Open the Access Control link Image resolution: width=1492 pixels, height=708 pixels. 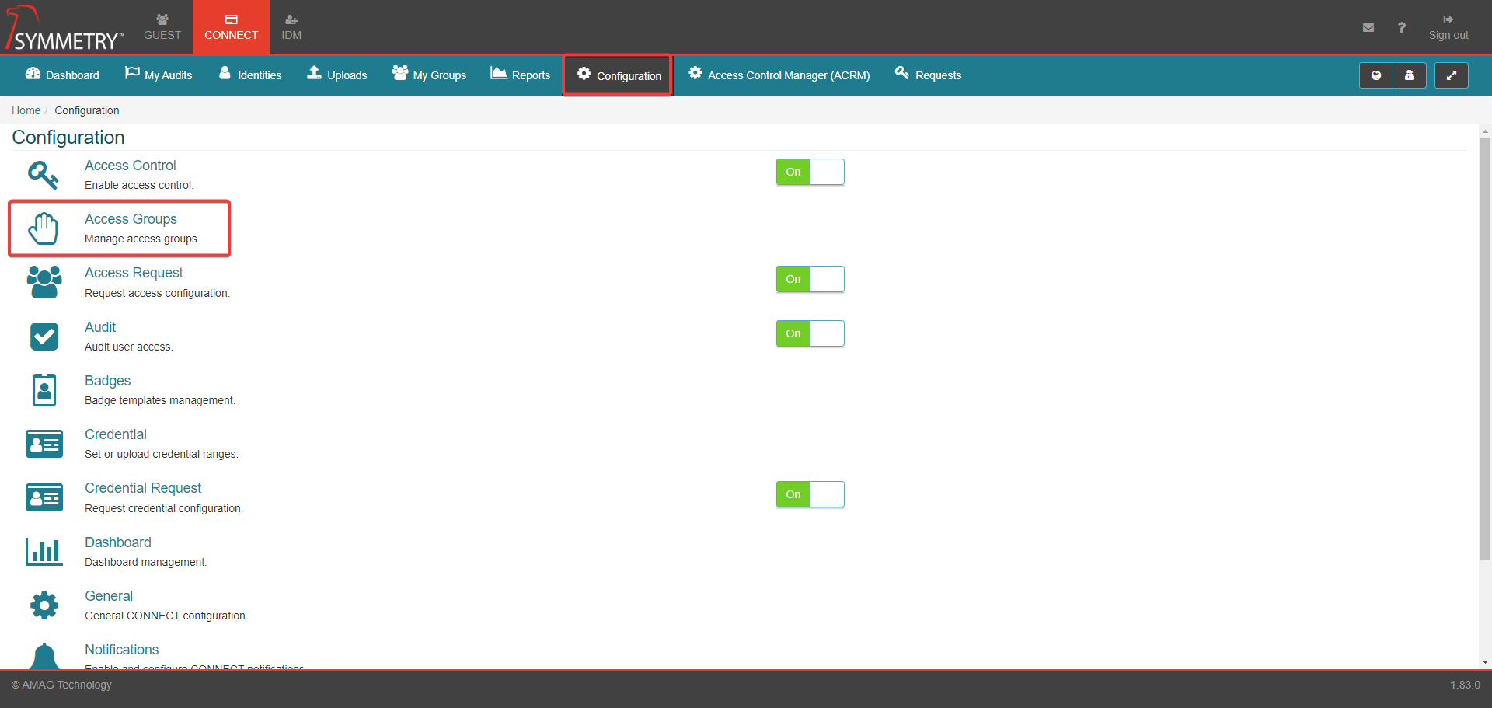click(130, 166)
